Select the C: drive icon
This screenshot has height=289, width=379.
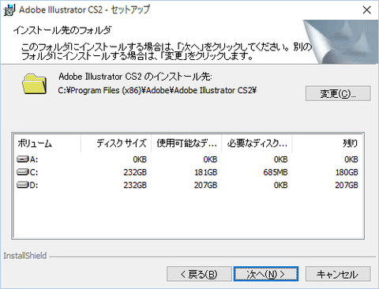23,172
